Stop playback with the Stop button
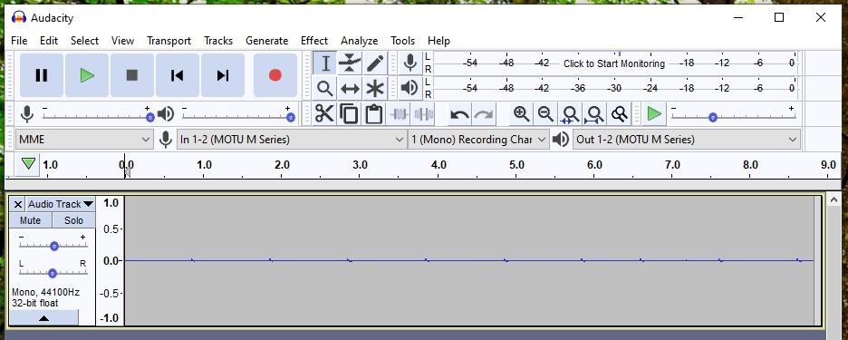Viewport: 848px width, 340px height. (x=132, y=75)
